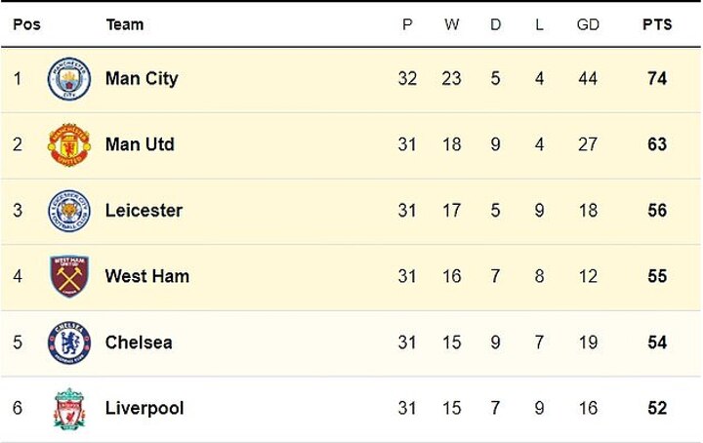
Task: Open the Man City team link
Action: coord(142,78)
